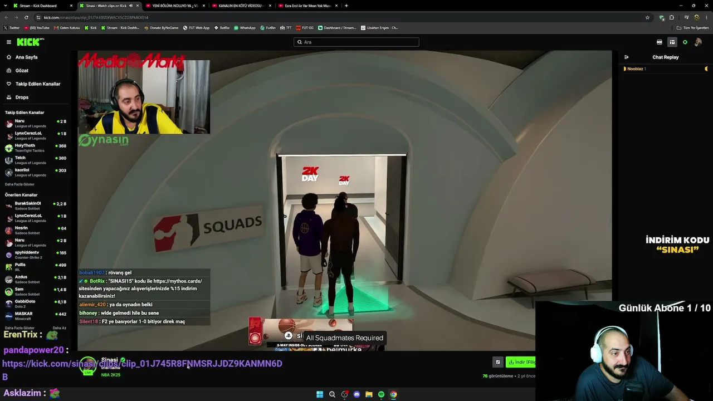Image resolution: width=713 pixels, height=401 pixels.
Task: Open the Gelen Kutusu Gmail bookmark
Action: point(67,28)
